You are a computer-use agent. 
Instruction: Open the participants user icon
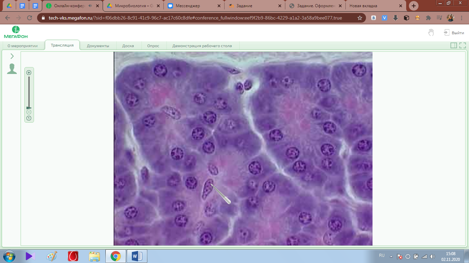tap(12, 69)
